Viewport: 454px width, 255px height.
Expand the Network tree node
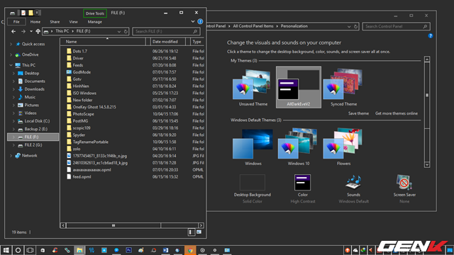click(x=11, y=156)
